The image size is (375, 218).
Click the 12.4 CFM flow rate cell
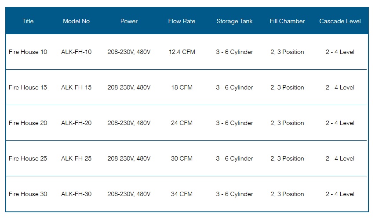tap(182, 52)
